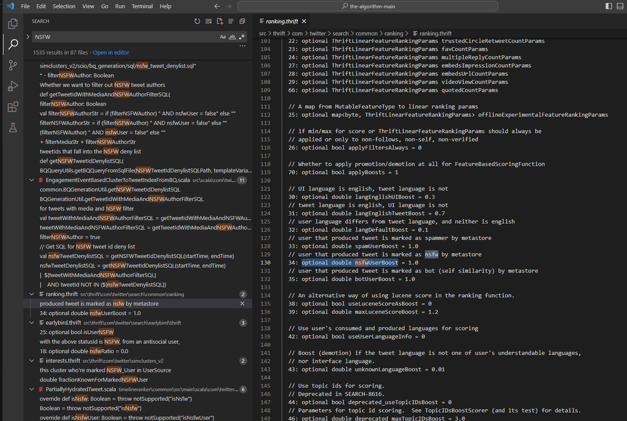
Task: Select the Search magnifier in activity bar
Action: click(13, 44)
